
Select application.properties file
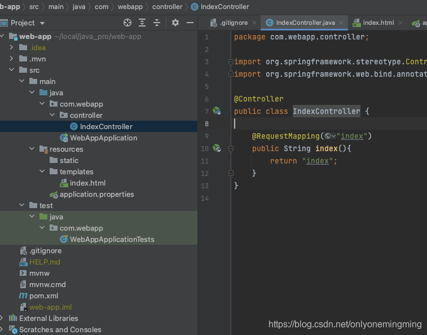(x=99, y=194)
